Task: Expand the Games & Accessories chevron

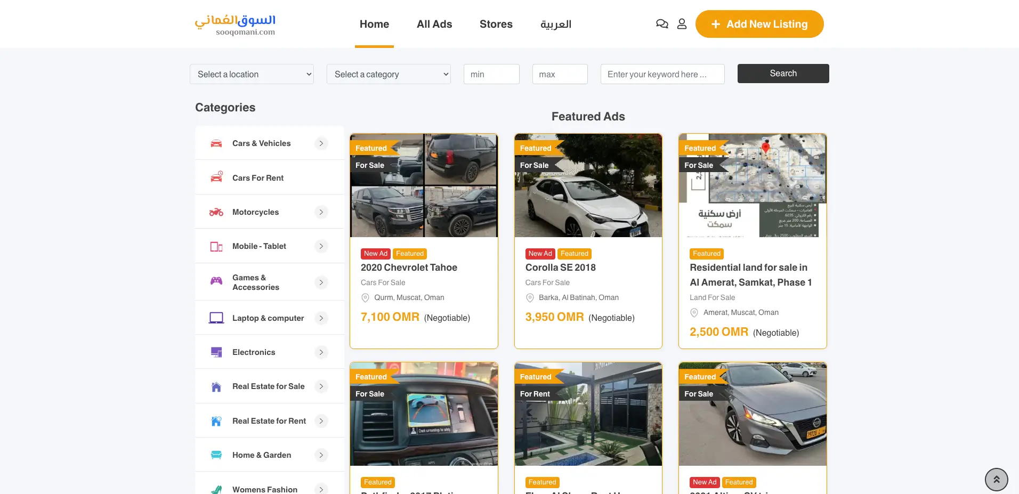Action: [x=321, y=282]
